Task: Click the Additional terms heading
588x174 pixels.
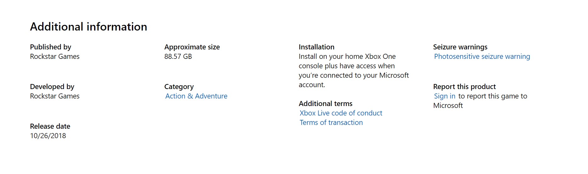Action: point(325,104)
